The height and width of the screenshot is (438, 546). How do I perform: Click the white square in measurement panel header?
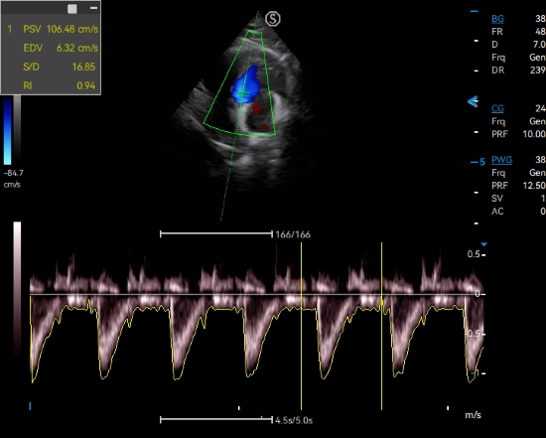coord(72,9)
